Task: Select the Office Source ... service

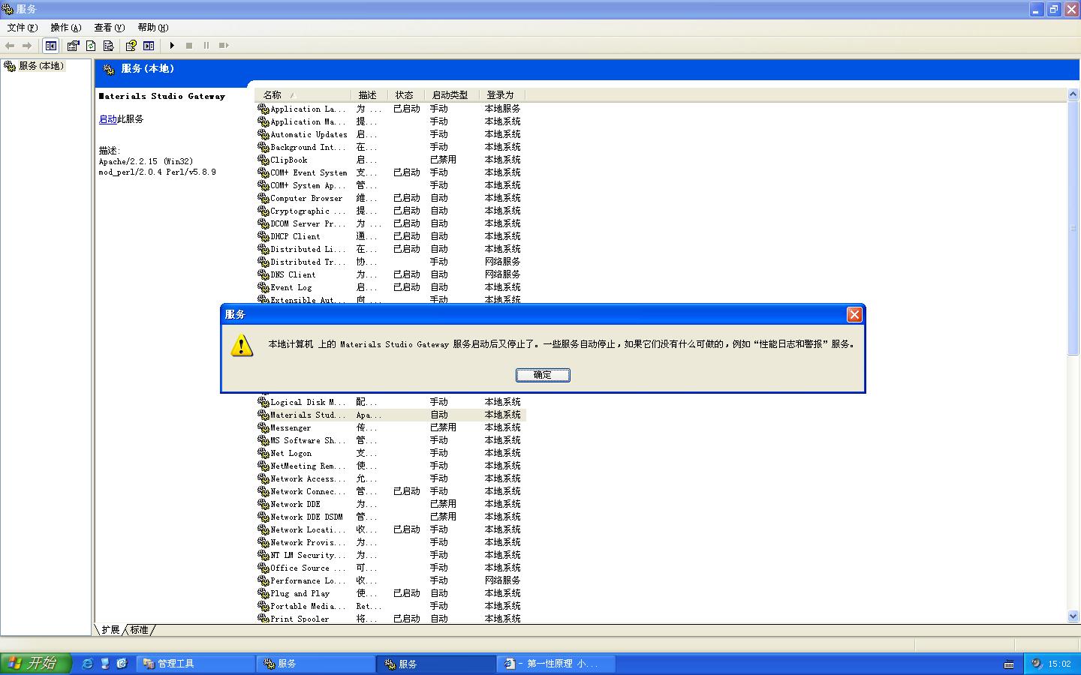Action: pyautogui.click(x=391, y=568)
